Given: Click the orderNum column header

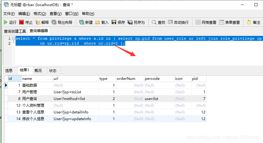Looking at the screenshot, I should [x=130, y=79].
